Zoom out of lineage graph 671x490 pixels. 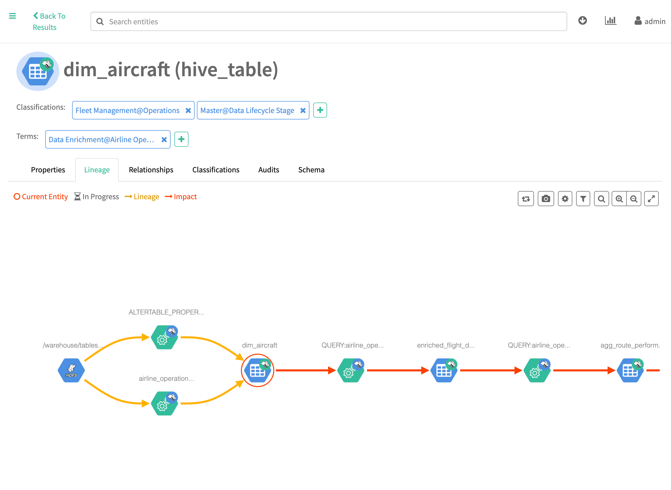pos(634,199)
